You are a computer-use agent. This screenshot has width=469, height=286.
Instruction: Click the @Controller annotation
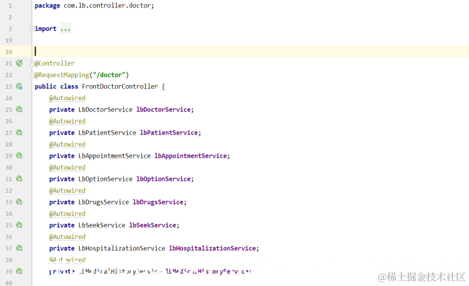[x=54, y=63]
